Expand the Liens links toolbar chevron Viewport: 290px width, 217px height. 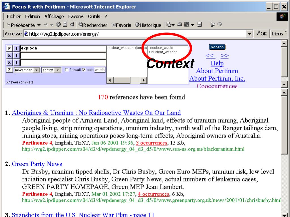pyautogui.click(x=286, y=32)
